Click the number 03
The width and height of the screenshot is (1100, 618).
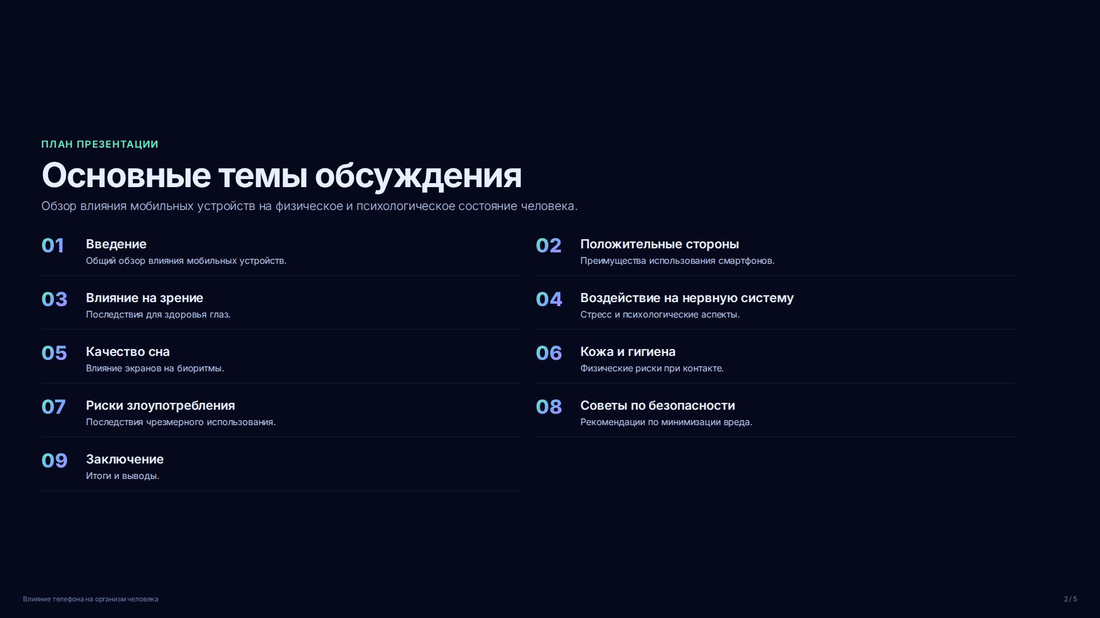[54, 299]
